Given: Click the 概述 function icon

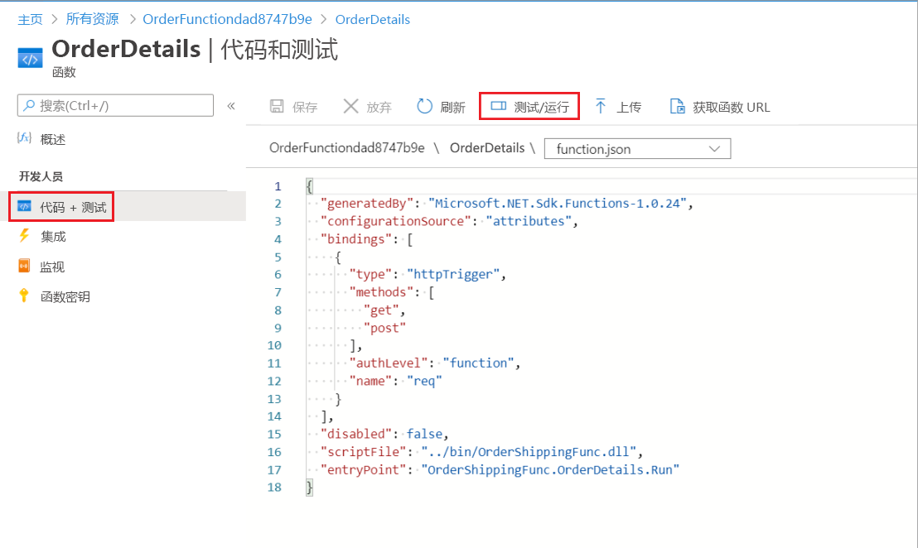Looking at the screenshot, I should 24,138.
